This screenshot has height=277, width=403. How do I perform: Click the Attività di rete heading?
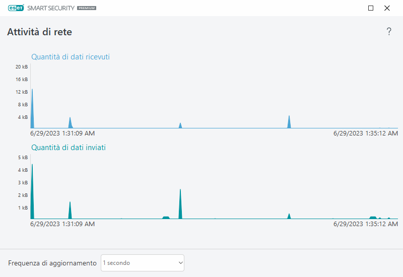pyautogui.click(x=40, y=32)
